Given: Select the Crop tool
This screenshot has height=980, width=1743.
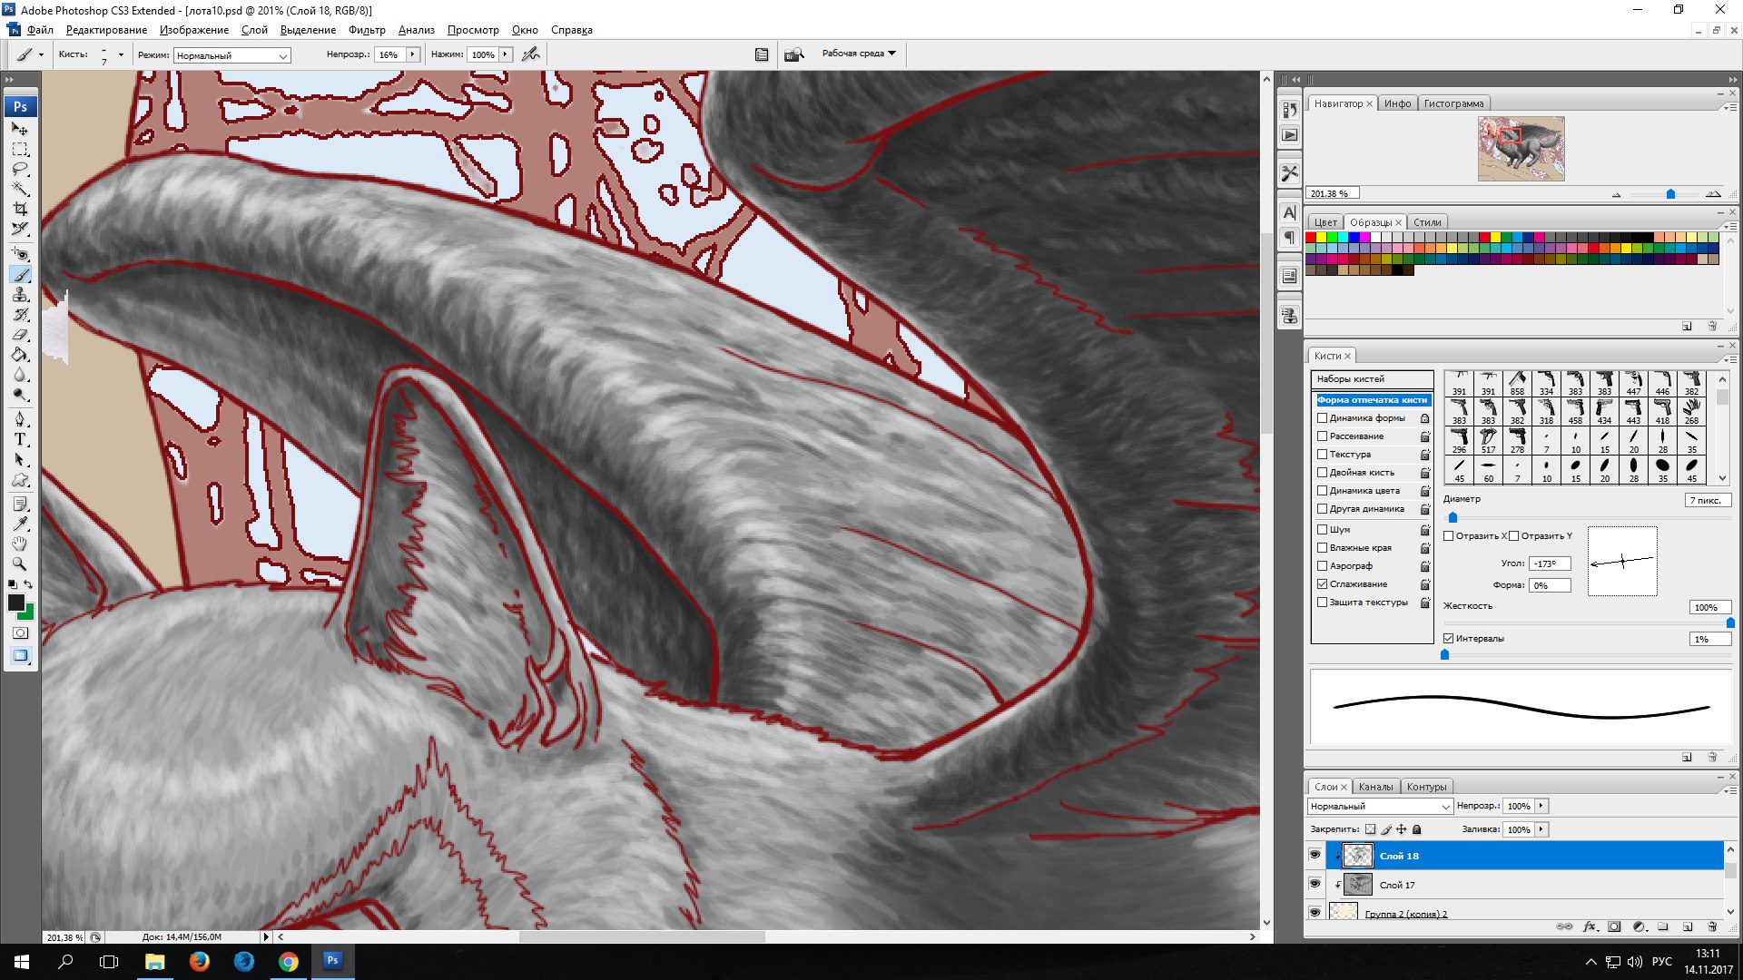Looking at the screenshot, I should pos(20,209).
